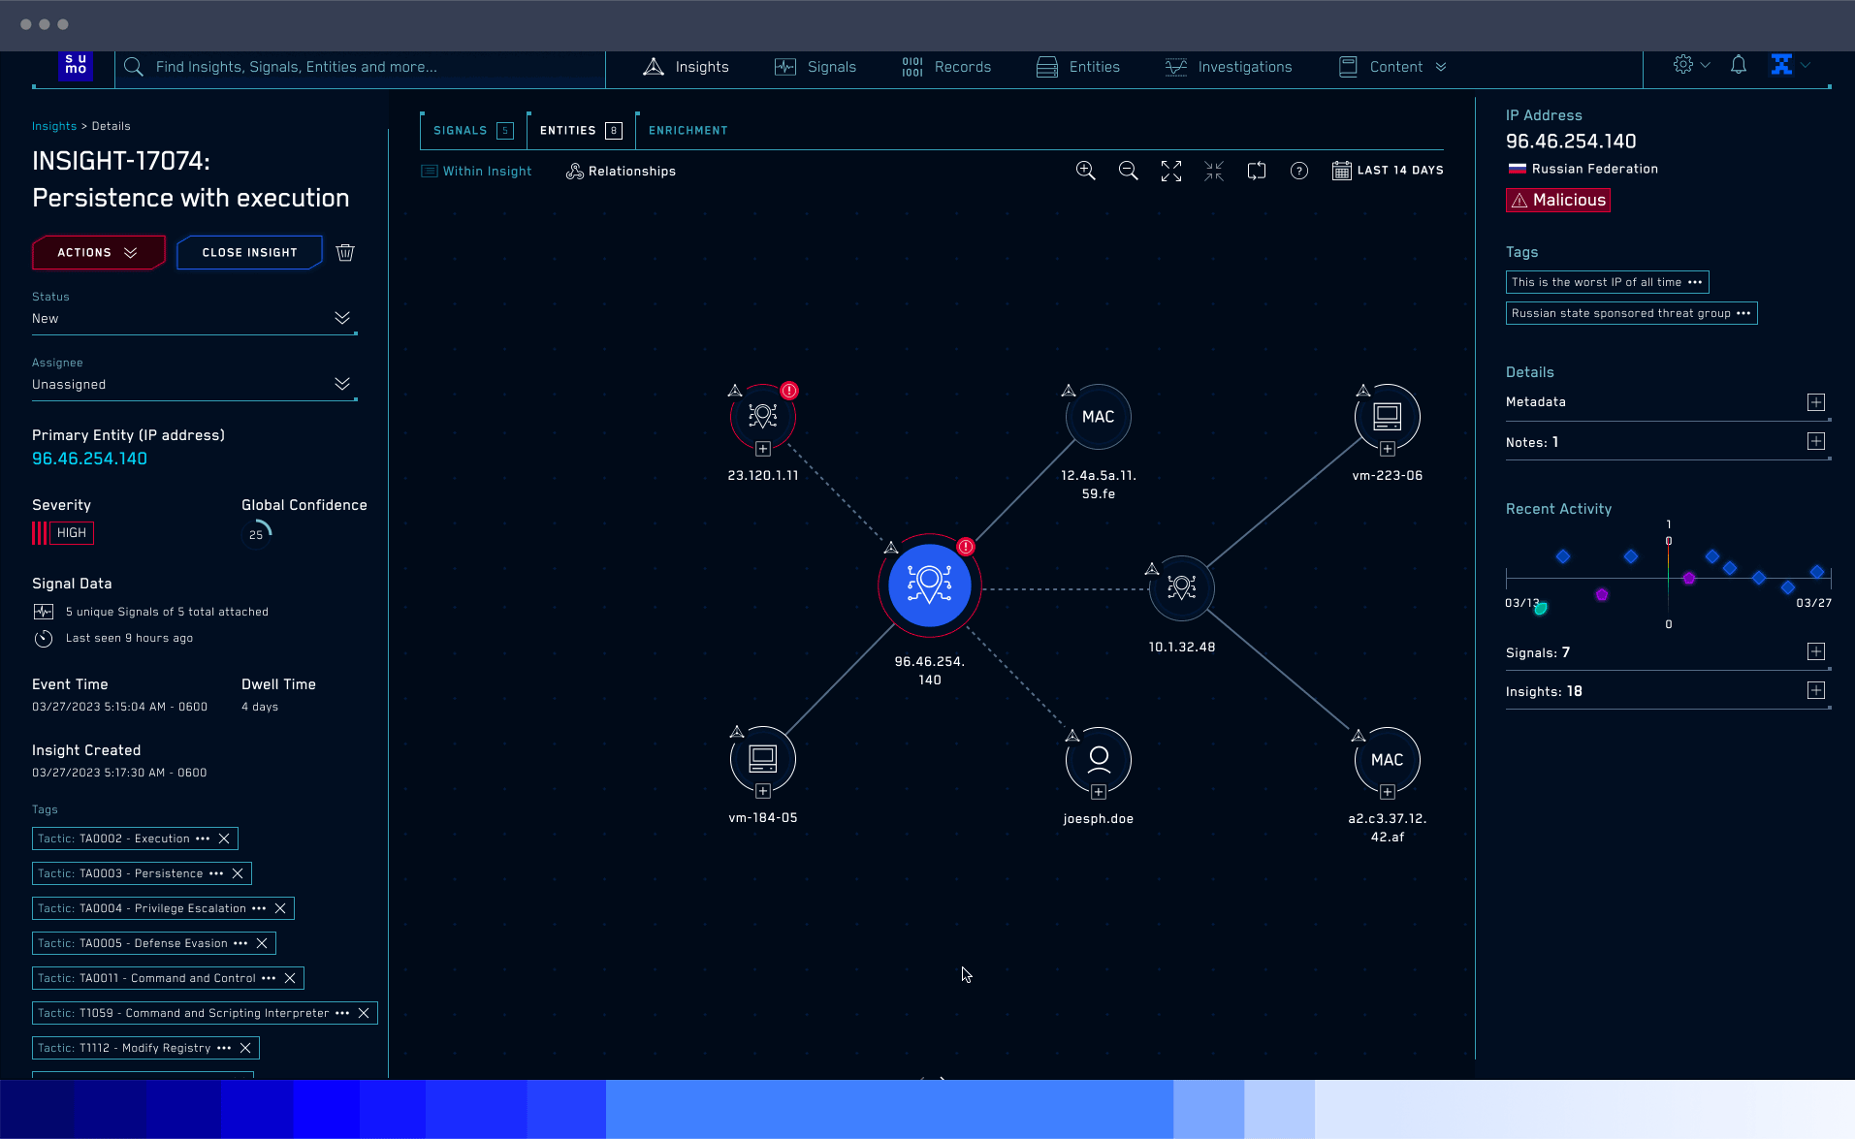This screenshot has height=1139, width=1855.
Task: Toggle the Relationships view
Action: point(621,171)
